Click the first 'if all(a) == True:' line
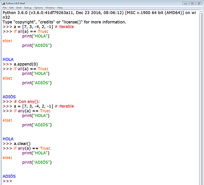The height and width of the screenshot is (185, 204). tap(31, 31)
